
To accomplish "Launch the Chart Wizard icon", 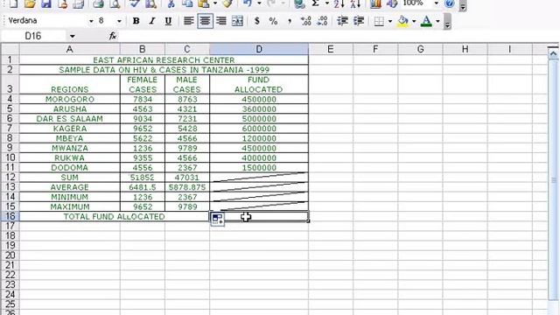I will click(375, 3).
